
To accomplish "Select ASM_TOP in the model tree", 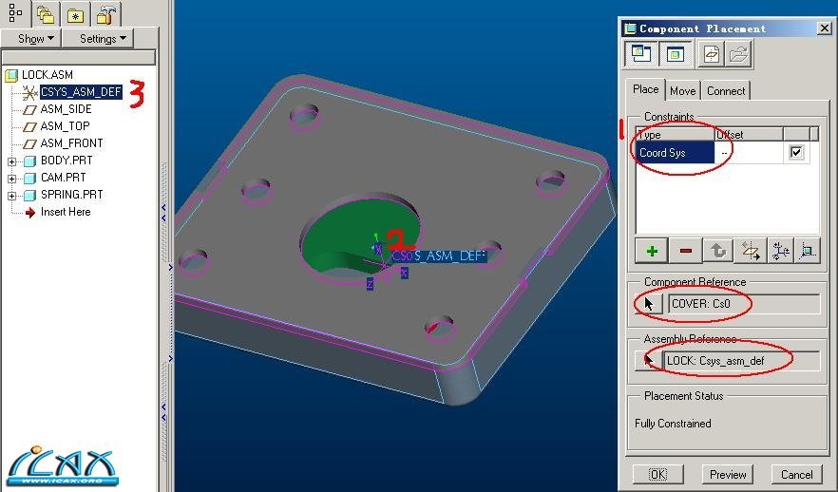I will click(65, 126).
